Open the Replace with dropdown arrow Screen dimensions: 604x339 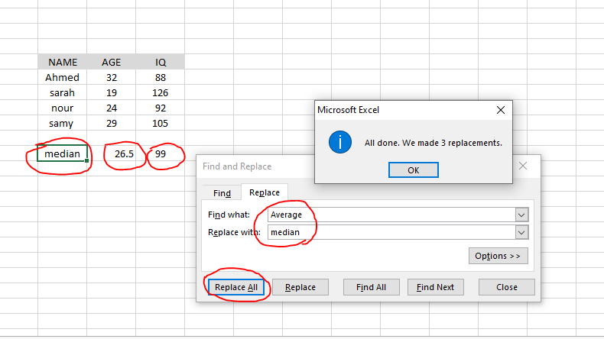coord(522,232)
